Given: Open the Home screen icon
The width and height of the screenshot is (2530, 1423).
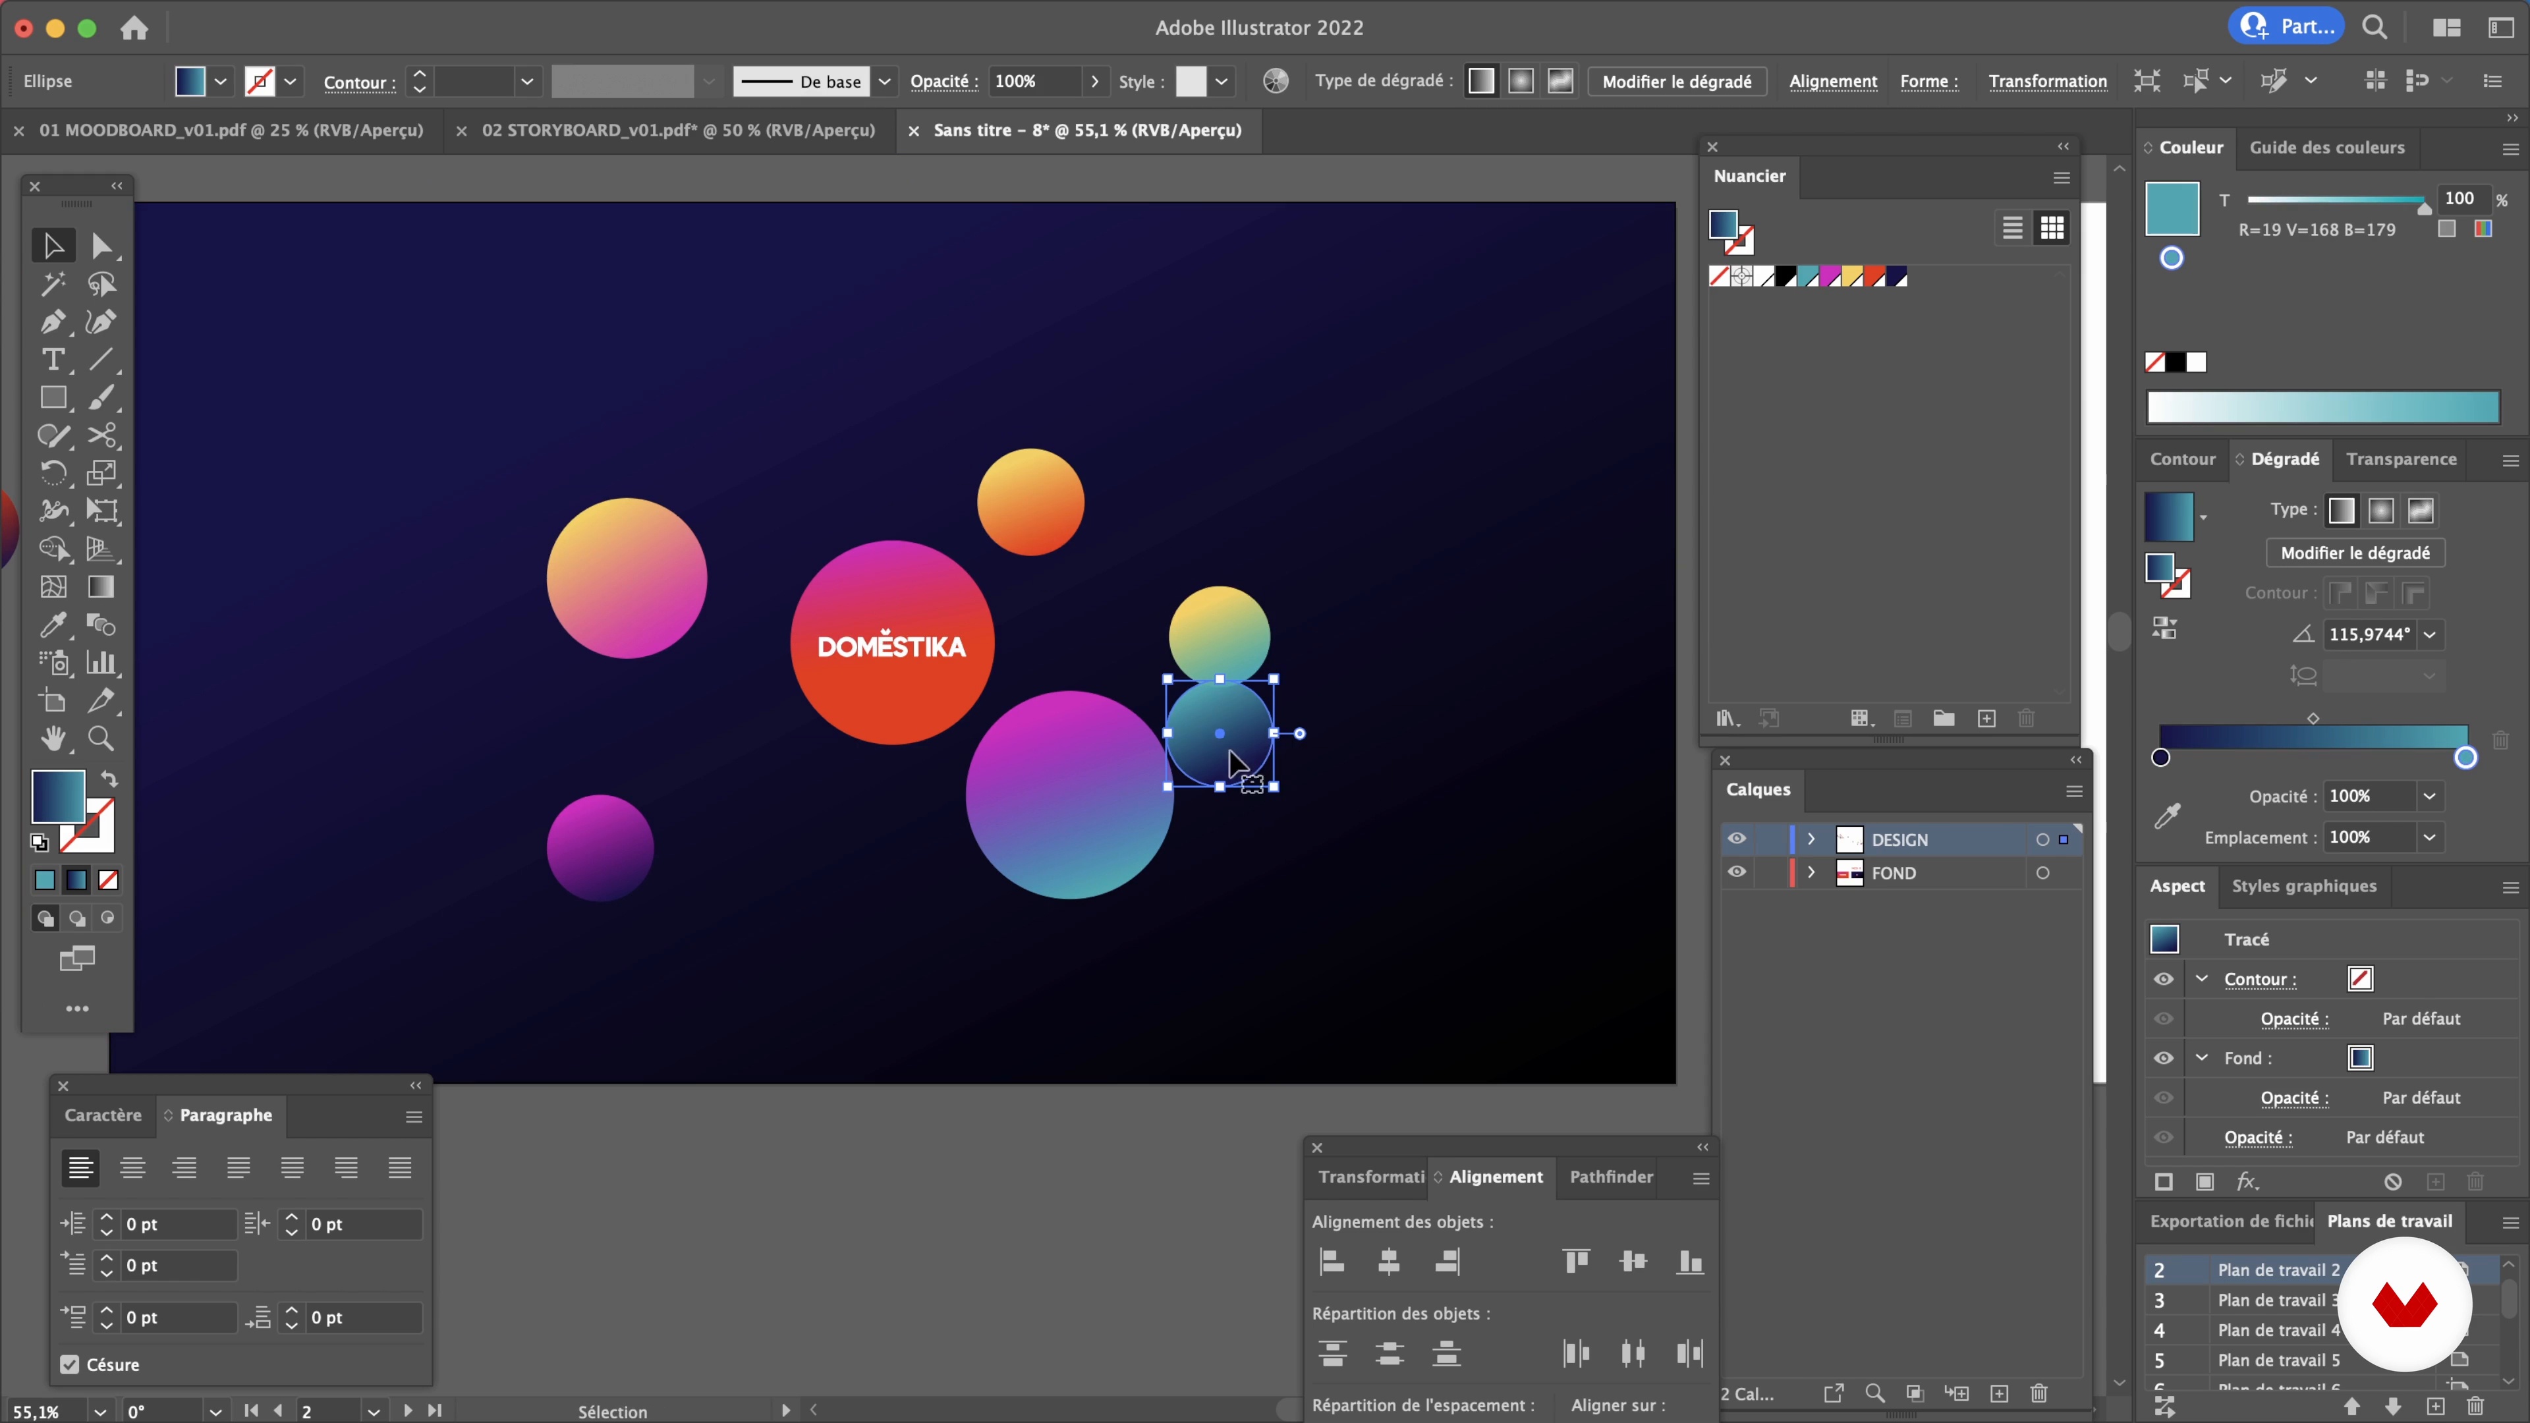Looking at the screenshot, I should click(134, 28).
